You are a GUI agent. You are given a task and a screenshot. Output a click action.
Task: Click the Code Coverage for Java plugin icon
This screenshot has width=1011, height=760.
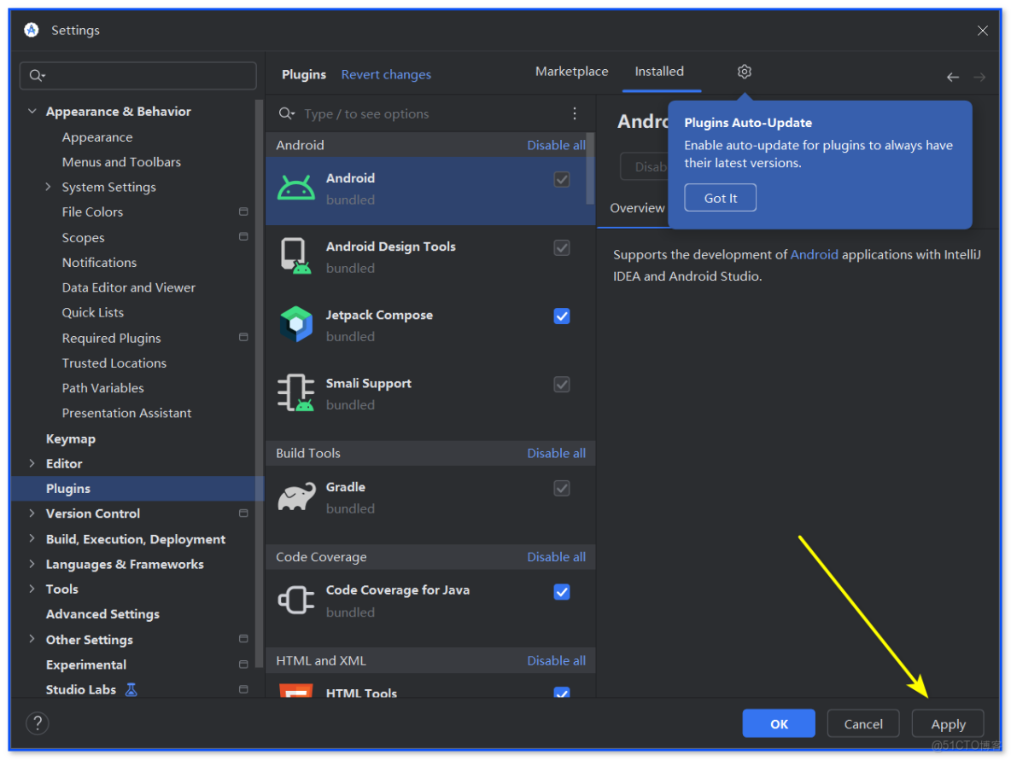295,600
